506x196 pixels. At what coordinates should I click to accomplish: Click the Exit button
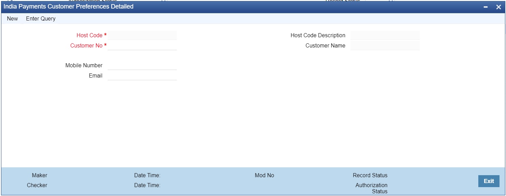tap(489, 181)
